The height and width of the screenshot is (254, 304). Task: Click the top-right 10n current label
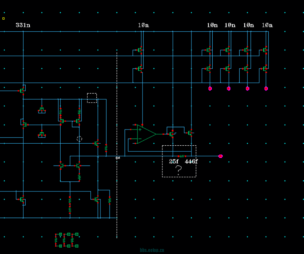click(267, 25)
